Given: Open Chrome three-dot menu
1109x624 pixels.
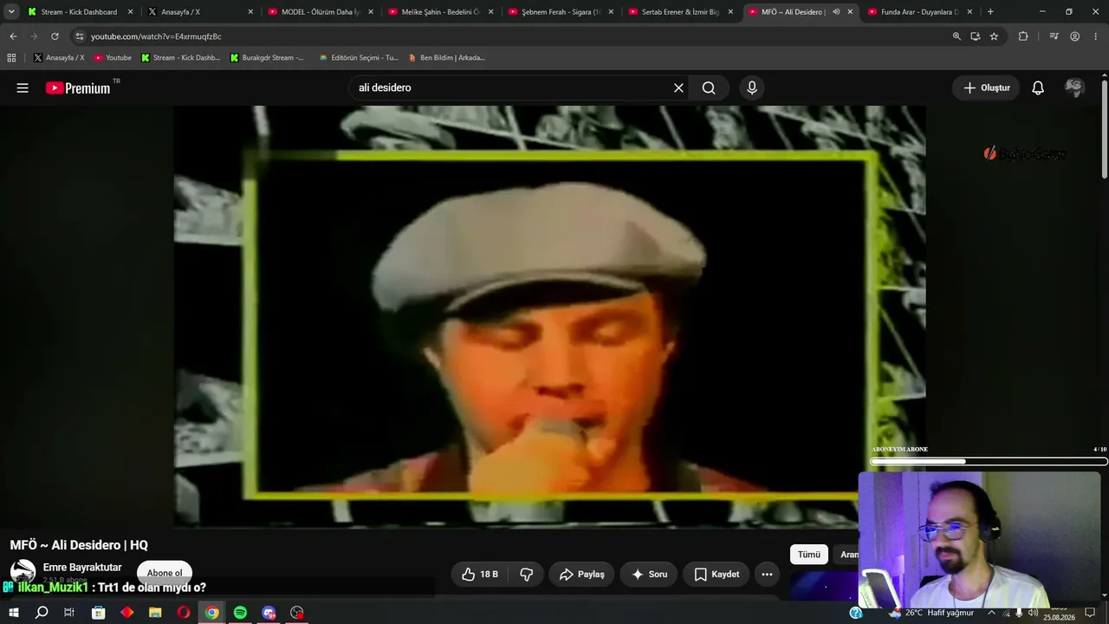Looking at the screenshot, I should pyautogui.click(x=1095, y=36).
